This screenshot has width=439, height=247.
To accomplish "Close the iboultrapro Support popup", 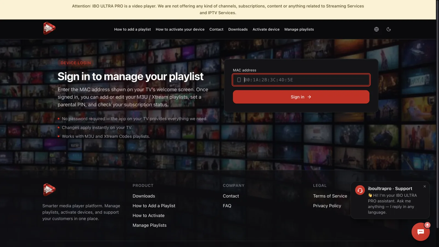I will pos(424,186).
